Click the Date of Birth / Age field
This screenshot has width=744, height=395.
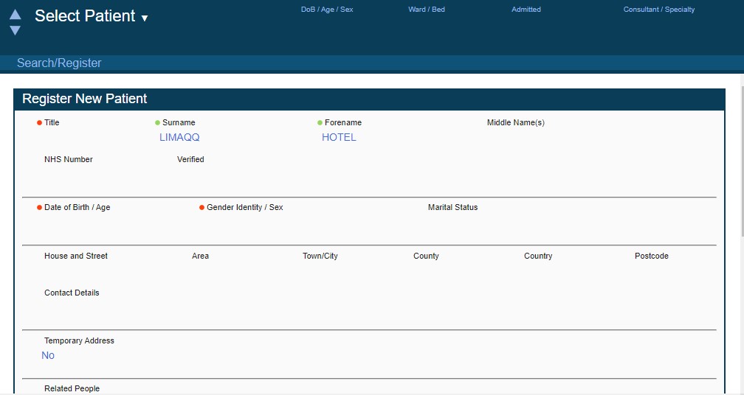(x=77, y=207)
